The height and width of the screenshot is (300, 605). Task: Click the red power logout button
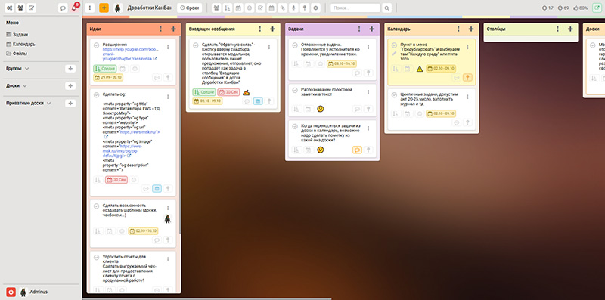[11, 292]
